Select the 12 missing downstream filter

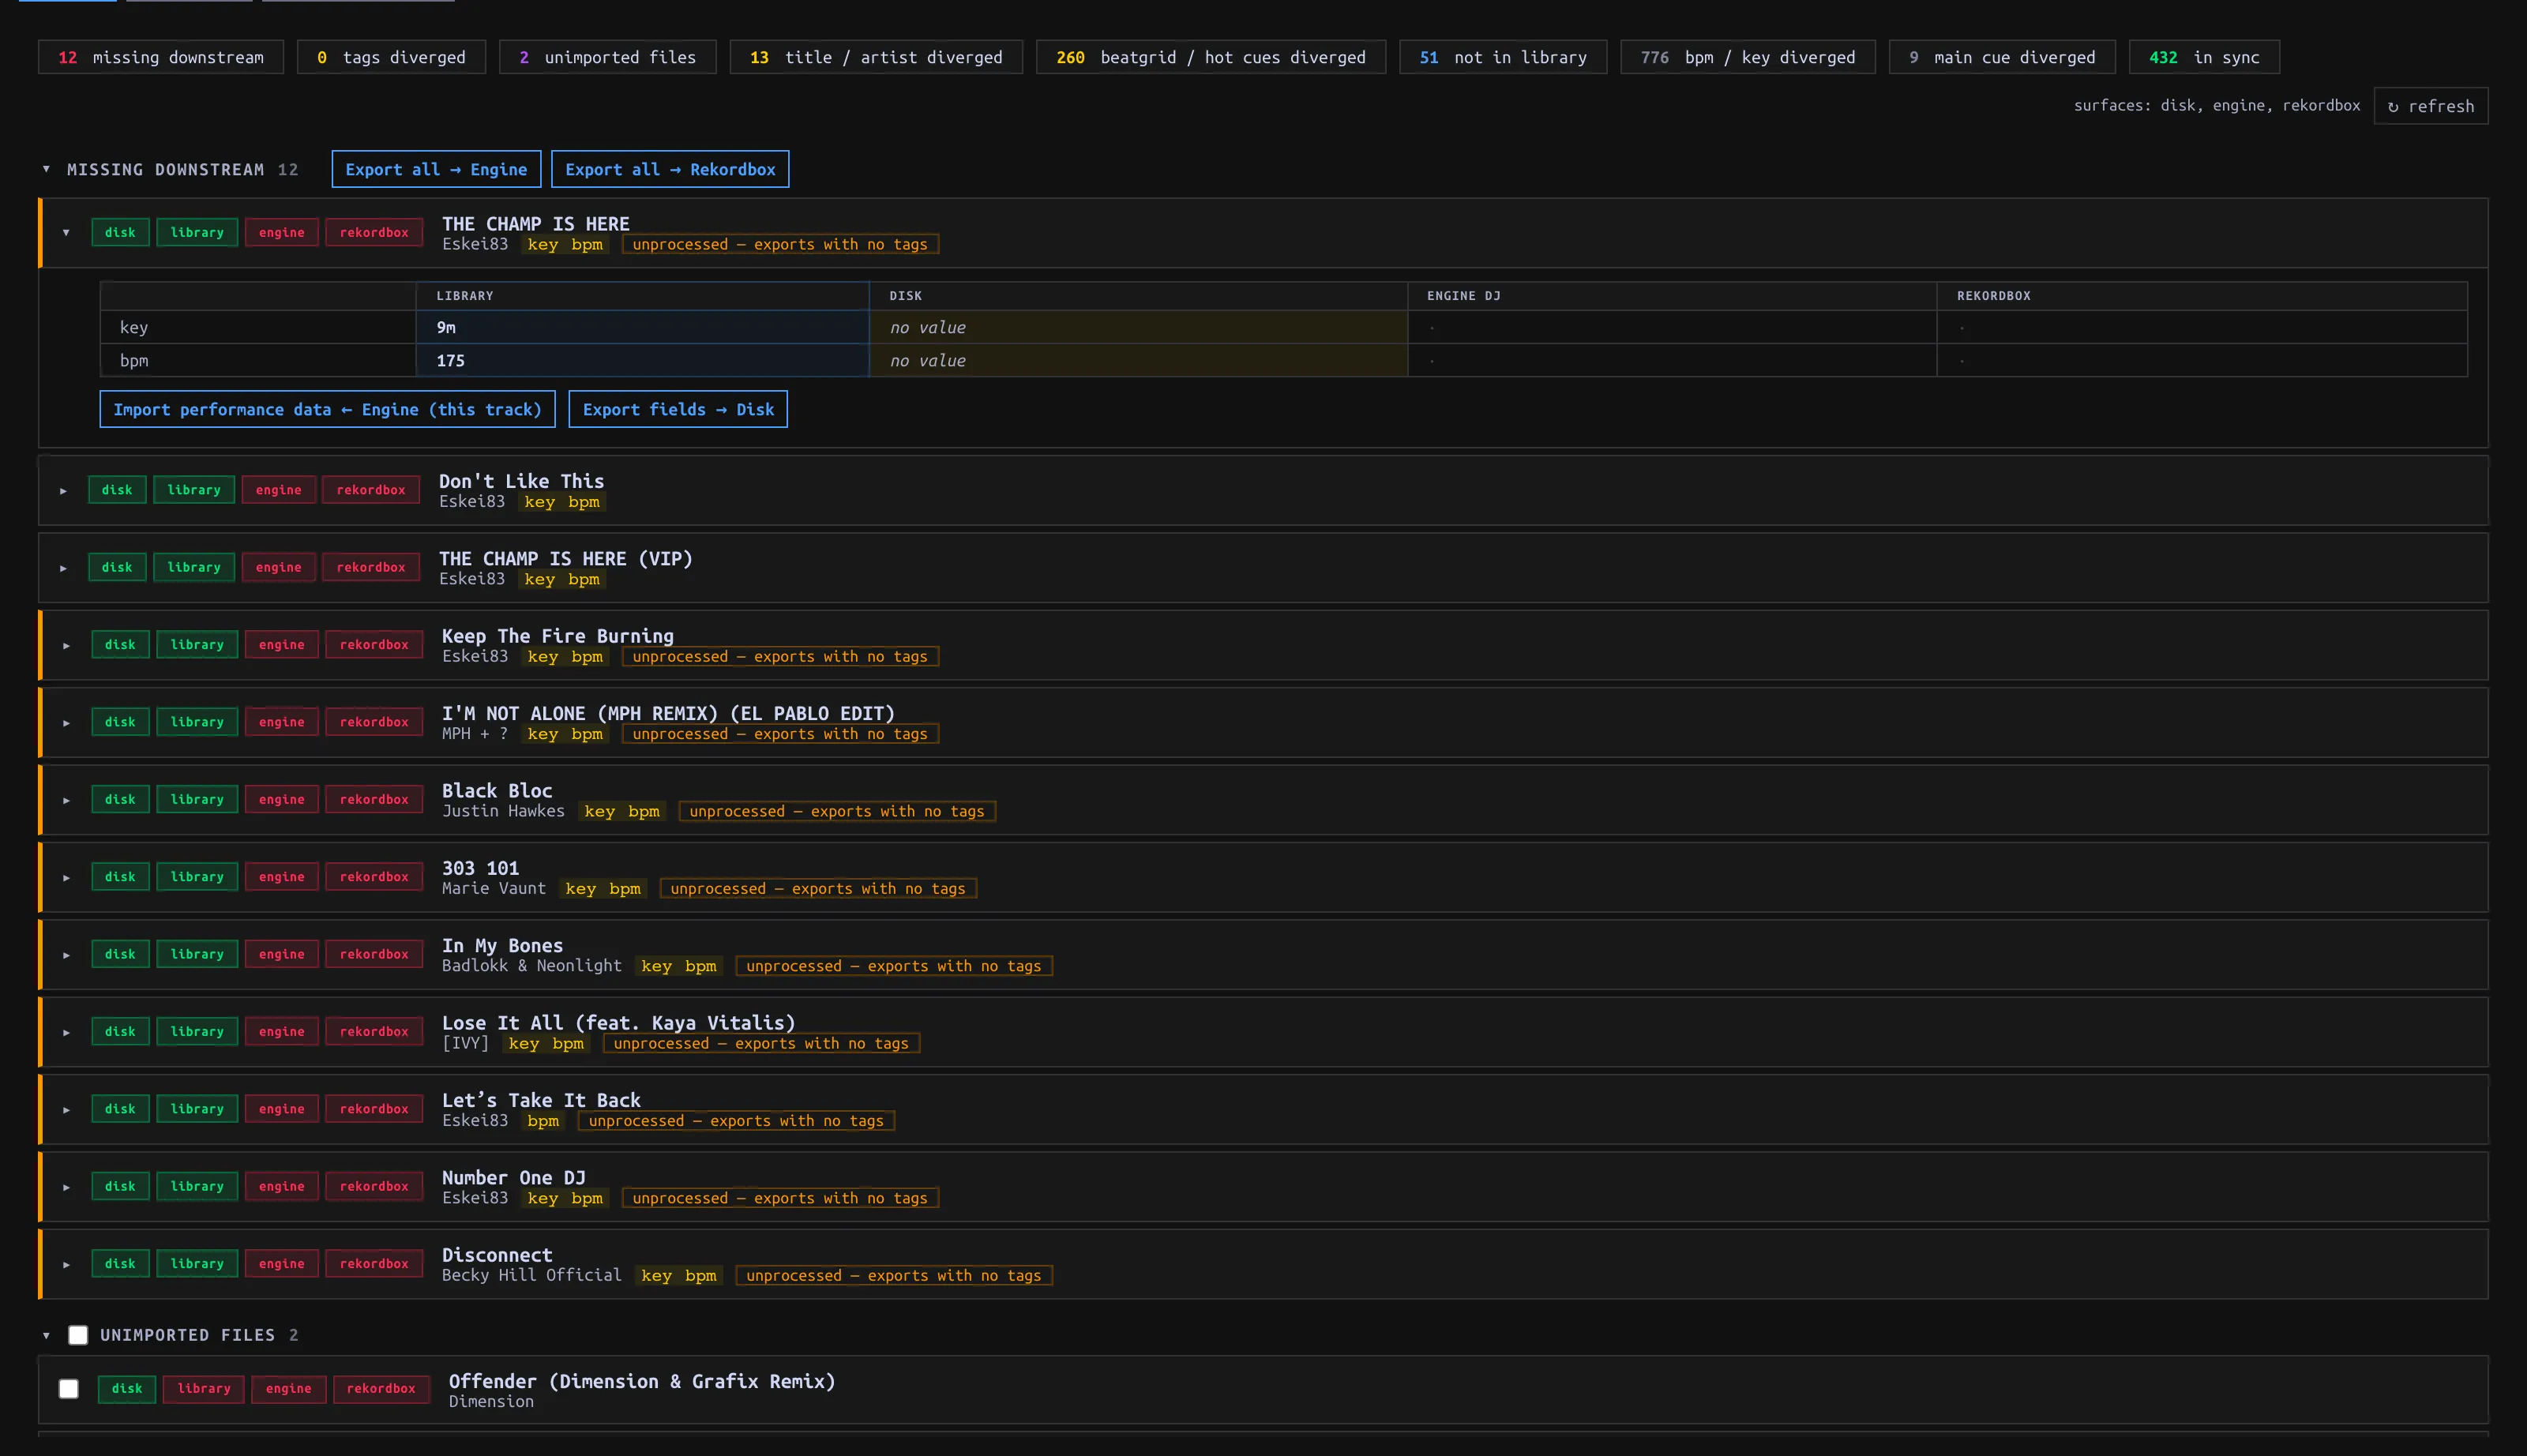161,57
